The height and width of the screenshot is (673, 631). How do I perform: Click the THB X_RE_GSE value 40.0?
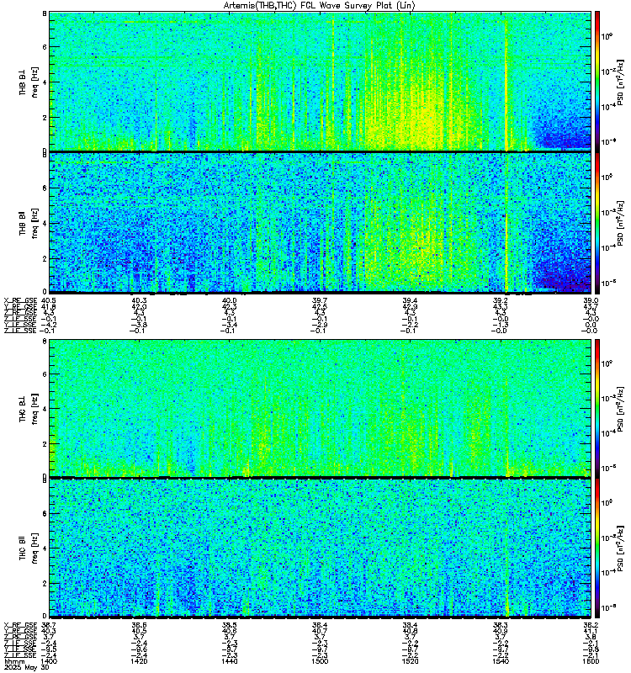pos(229,300)
